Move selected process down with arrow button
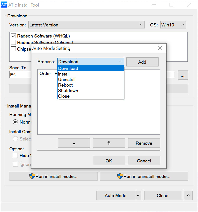Screen dimensions: 198x212 (74, 143)
